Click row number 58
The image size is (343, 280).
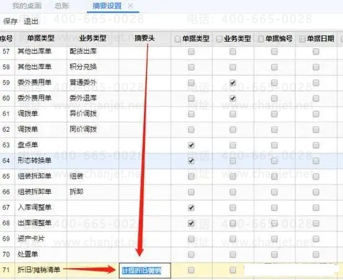click(x=6, y=67)
